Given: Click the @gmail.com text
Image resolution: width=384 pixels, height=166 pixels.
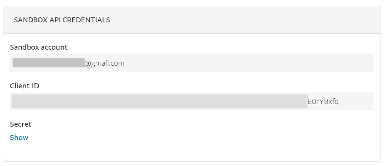Looking at the screenshot, I should [x=105, y=63].
